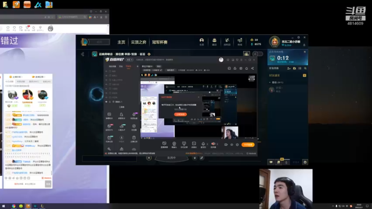Click the League client back arrow beside lobby title
Viewport: 372px width, 209px height.
pyautogui.click(x=83, y=54)
